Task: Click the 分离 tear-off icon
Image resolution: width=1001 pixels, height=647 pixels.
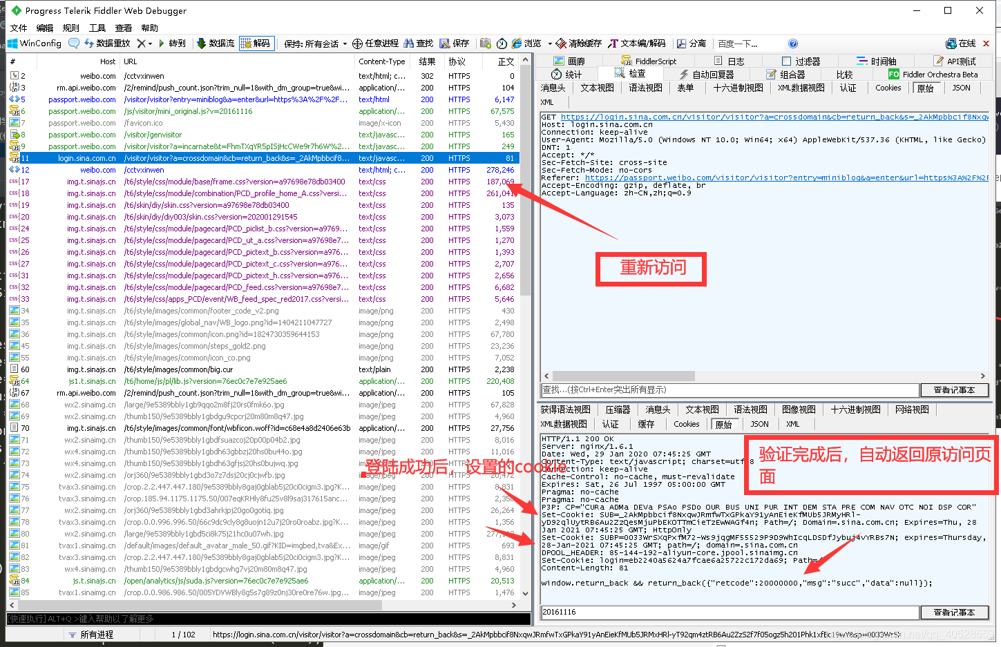Action: pyautogui.click(x=682, y=44)
